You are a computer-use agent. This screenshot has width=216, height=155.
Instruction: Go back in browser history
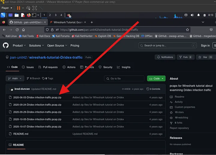[x=4, y=30]
